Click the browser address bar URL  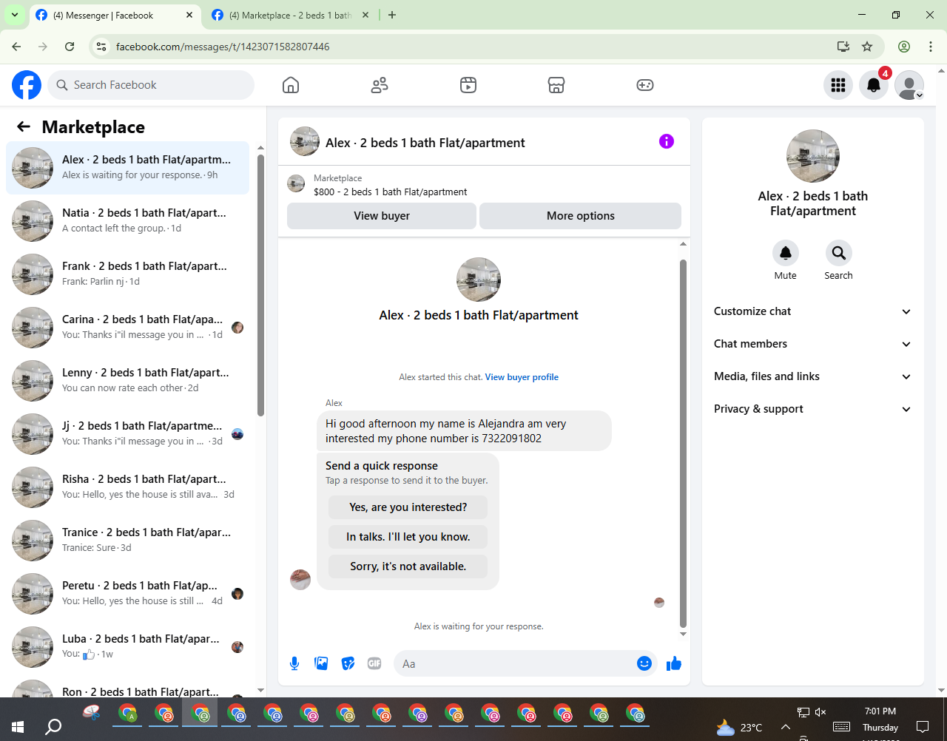223,47
